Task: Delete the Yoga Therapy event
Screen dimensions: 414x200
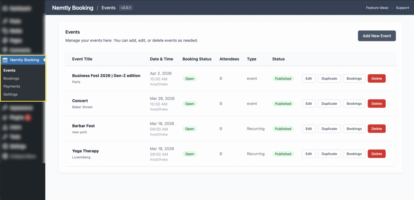Action: pos(376,154)
